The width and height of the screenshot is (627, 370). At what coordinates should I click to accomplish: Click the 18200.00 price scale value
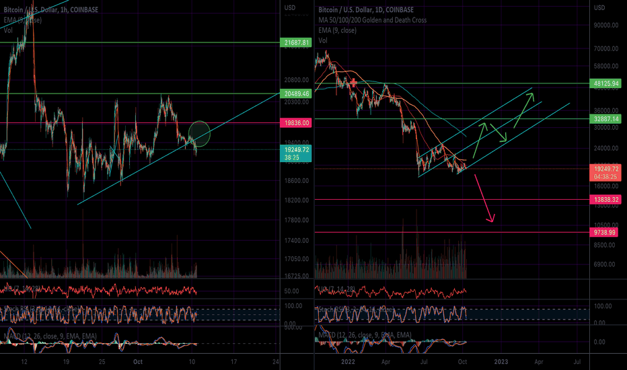tap(296, 200)
